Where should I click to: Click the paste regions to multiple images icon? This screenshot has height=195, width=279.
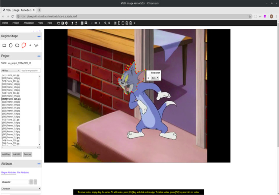[127, 23]
